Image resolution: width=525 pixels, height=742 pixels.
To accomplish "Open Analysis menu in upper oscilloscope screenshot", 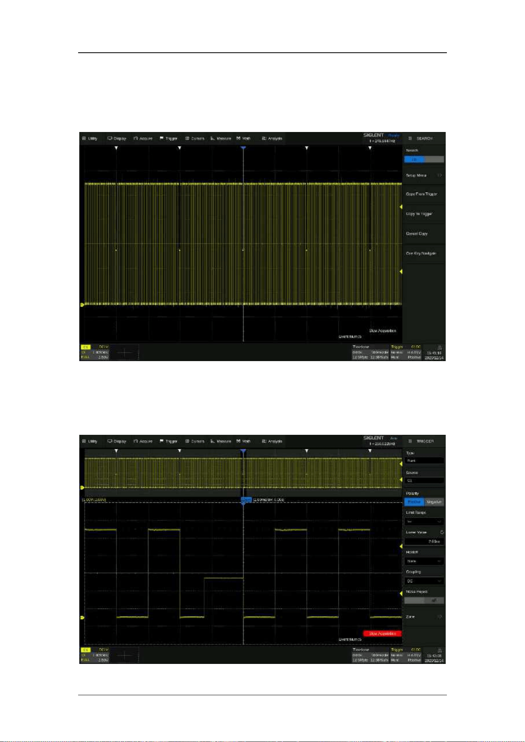I will (272, 138).
